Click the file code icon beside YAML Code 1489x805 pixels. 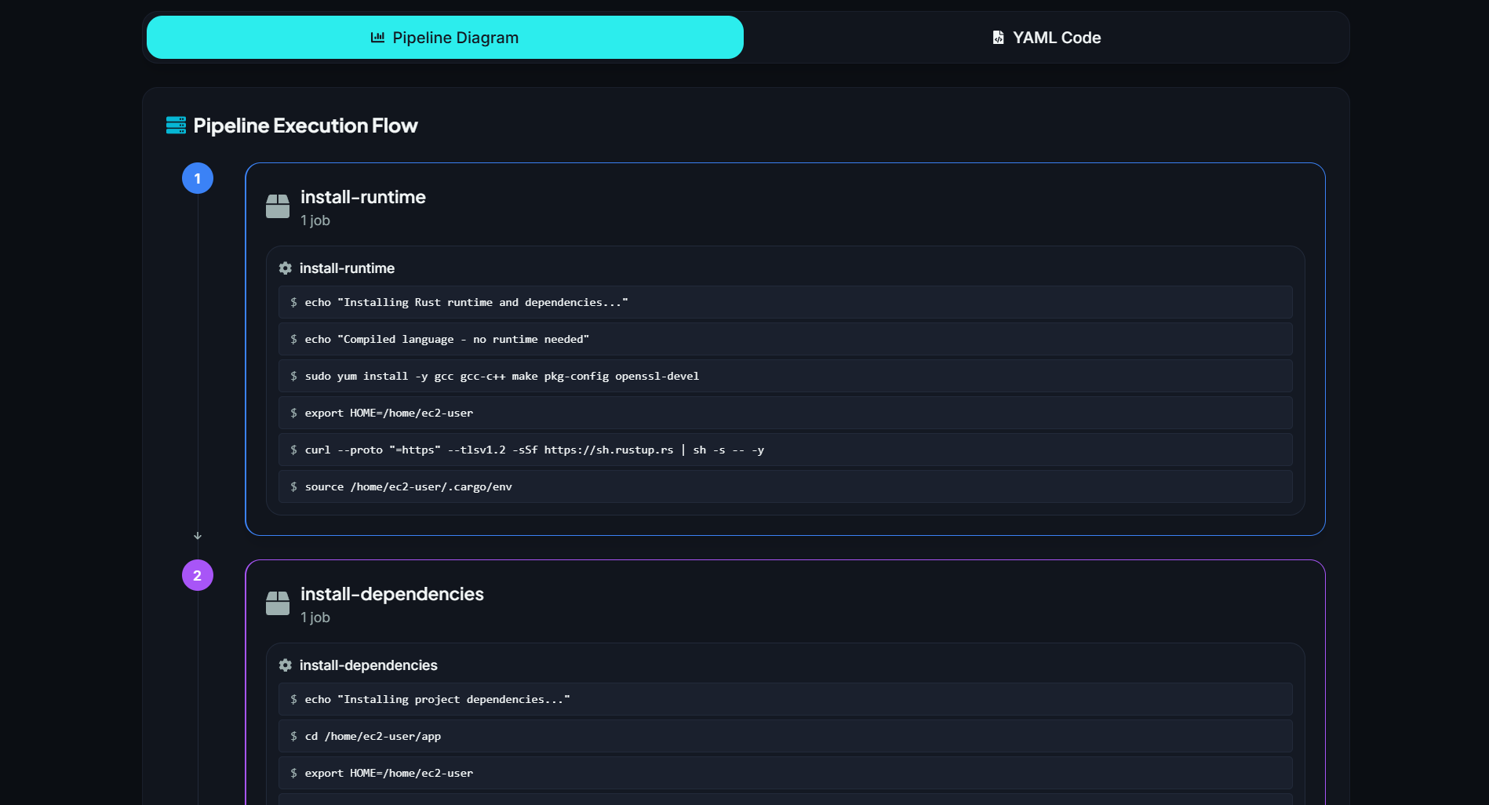[x=998, y=38]
